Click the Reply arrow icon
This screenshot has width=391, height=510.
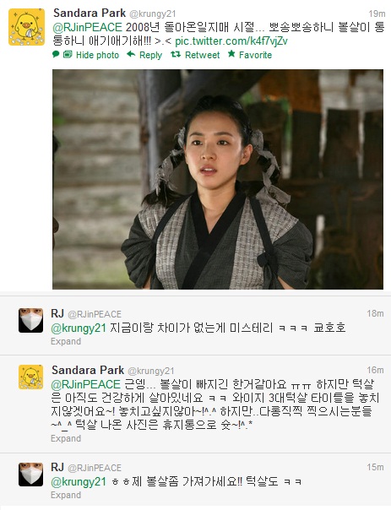(131, 54)
